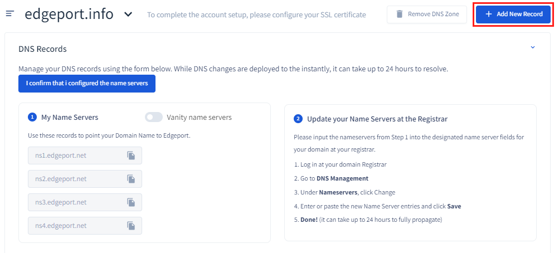Collapse the DNS Records section chevron
This screenshot has width=559, height=253.
pyautogui.click(x=532, y=48)
